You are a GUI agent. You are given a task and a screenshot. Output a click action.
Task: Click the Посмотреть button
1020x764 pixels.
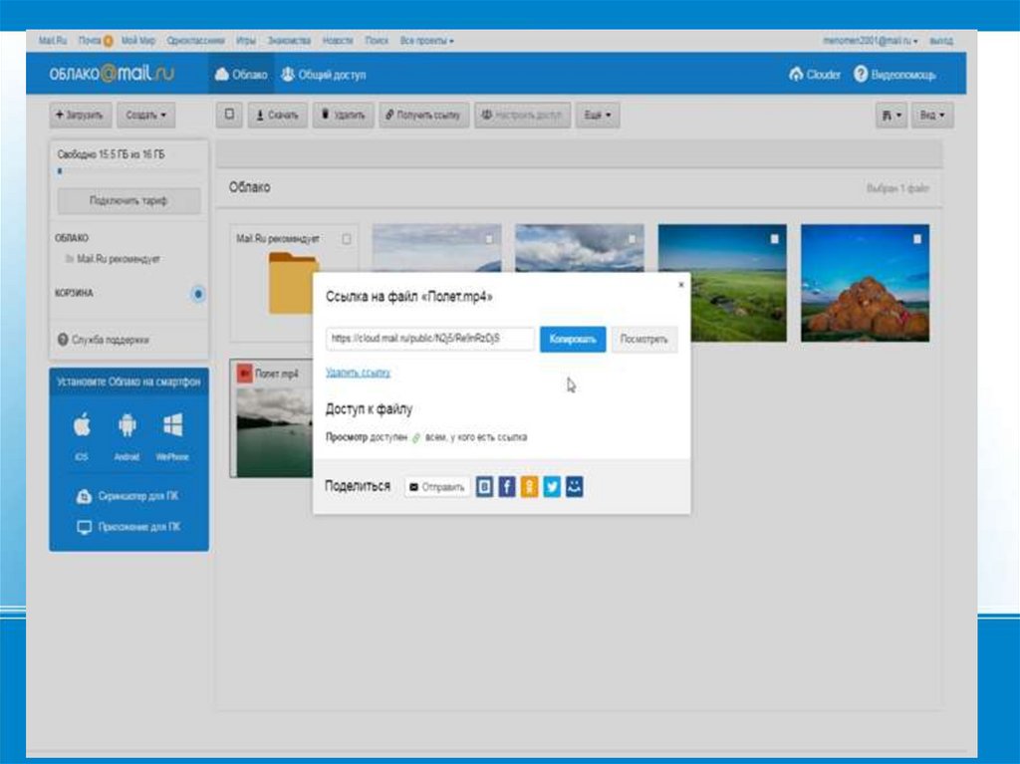(644, 339)
